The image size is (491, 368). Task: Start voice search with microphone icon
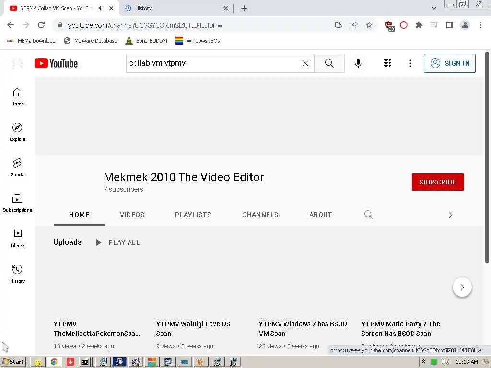pos(358,63)
